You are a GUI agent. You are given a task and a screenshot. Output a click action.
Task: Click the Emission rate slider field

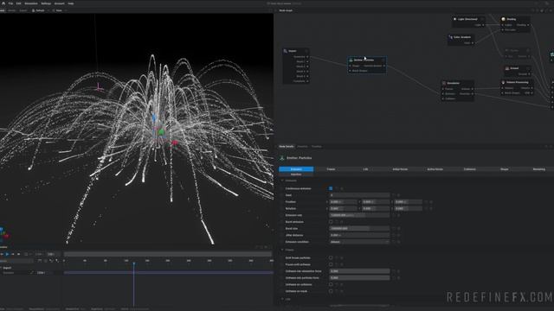pyautogui.click(x=359, y=215)
